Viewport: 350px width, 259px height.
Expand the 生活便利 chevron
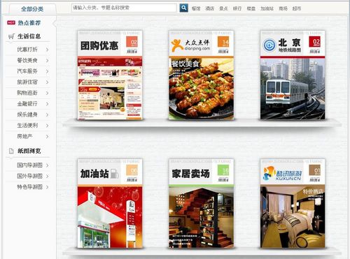pyautogui.click(x=47, y=126)
